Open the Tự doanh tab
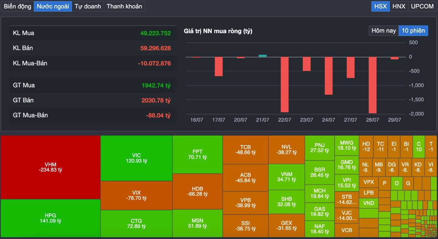 (x=88, y=6)
